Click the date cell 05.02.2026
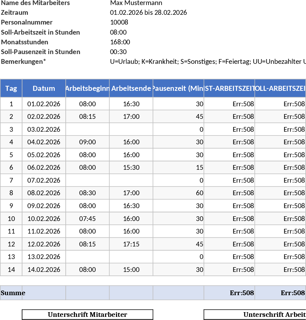 (44, 155)
